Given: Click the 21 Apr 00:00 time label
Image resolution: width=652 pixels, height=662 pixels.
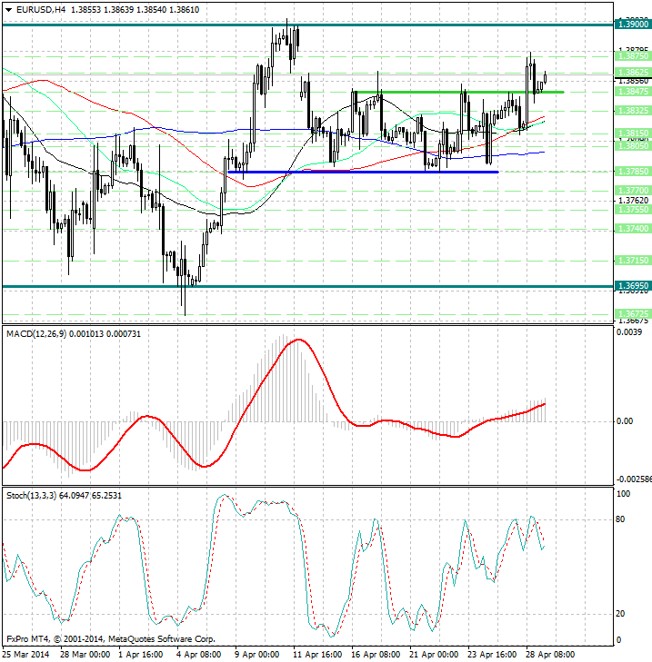Looking at the screenshot, I should [x=434, y=655].
